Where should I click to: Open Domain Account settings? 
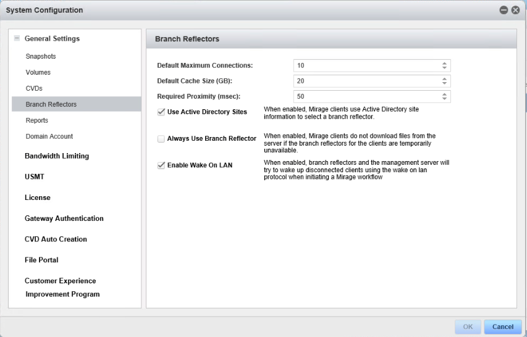click(x=49, y=136)
